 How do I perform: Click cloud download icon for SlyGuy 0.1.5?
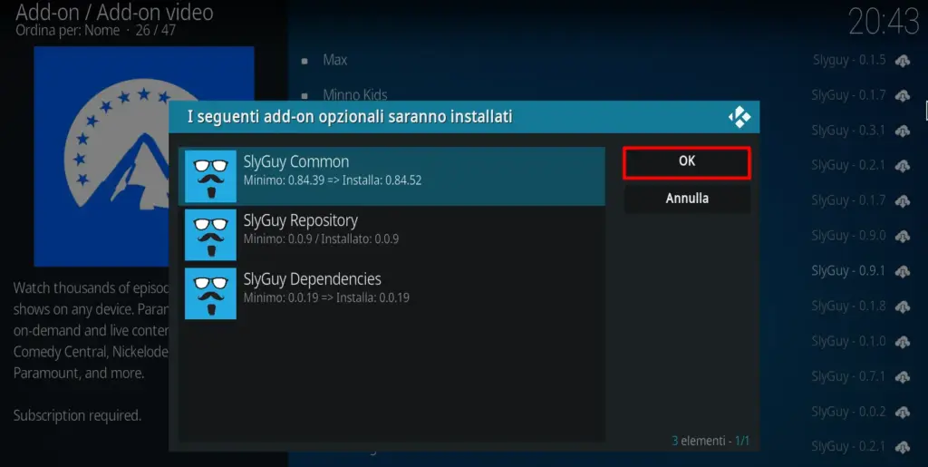click(903, 61)
